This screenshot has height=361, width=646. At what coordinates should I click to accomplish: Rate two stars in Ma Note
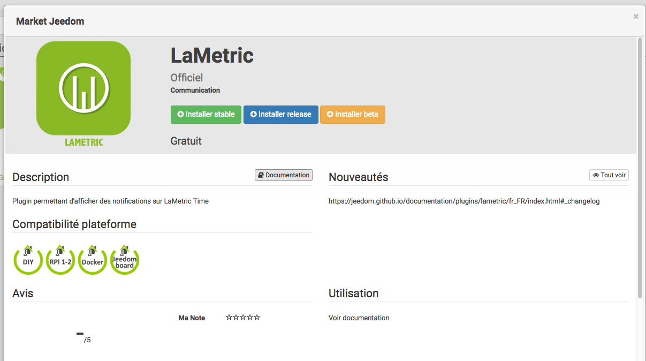pos(236,318)
